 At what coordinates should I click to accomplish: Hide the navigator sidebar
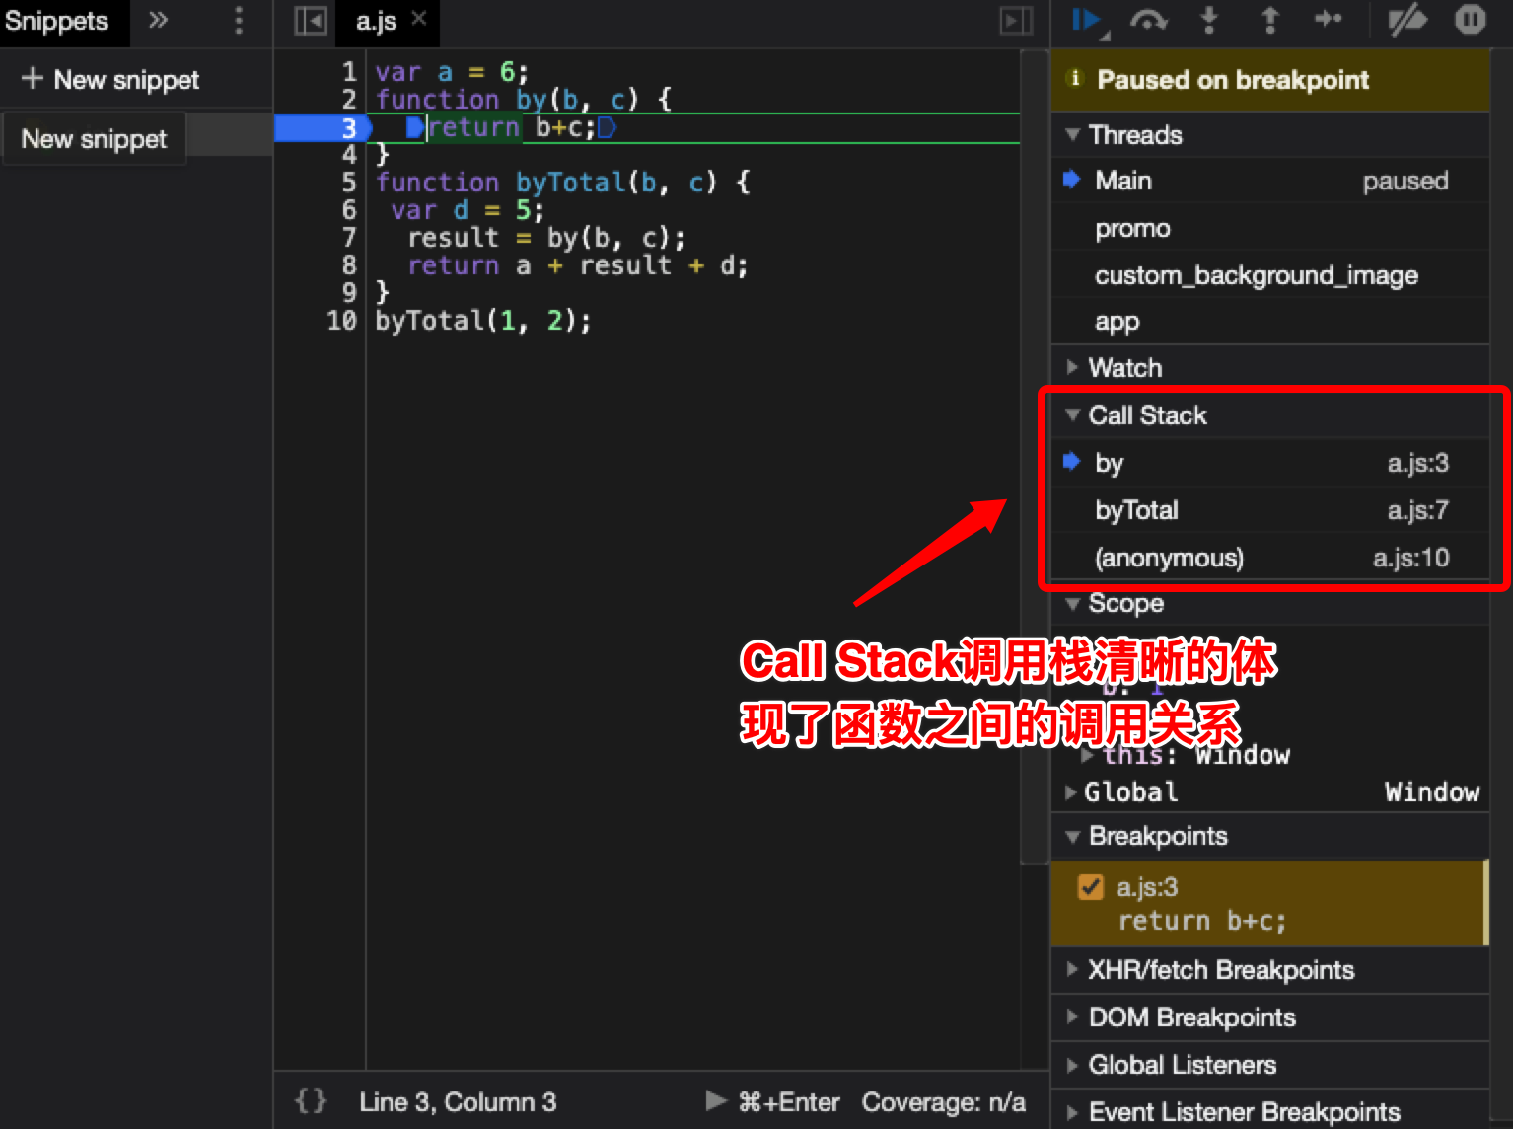click(311, 21)
